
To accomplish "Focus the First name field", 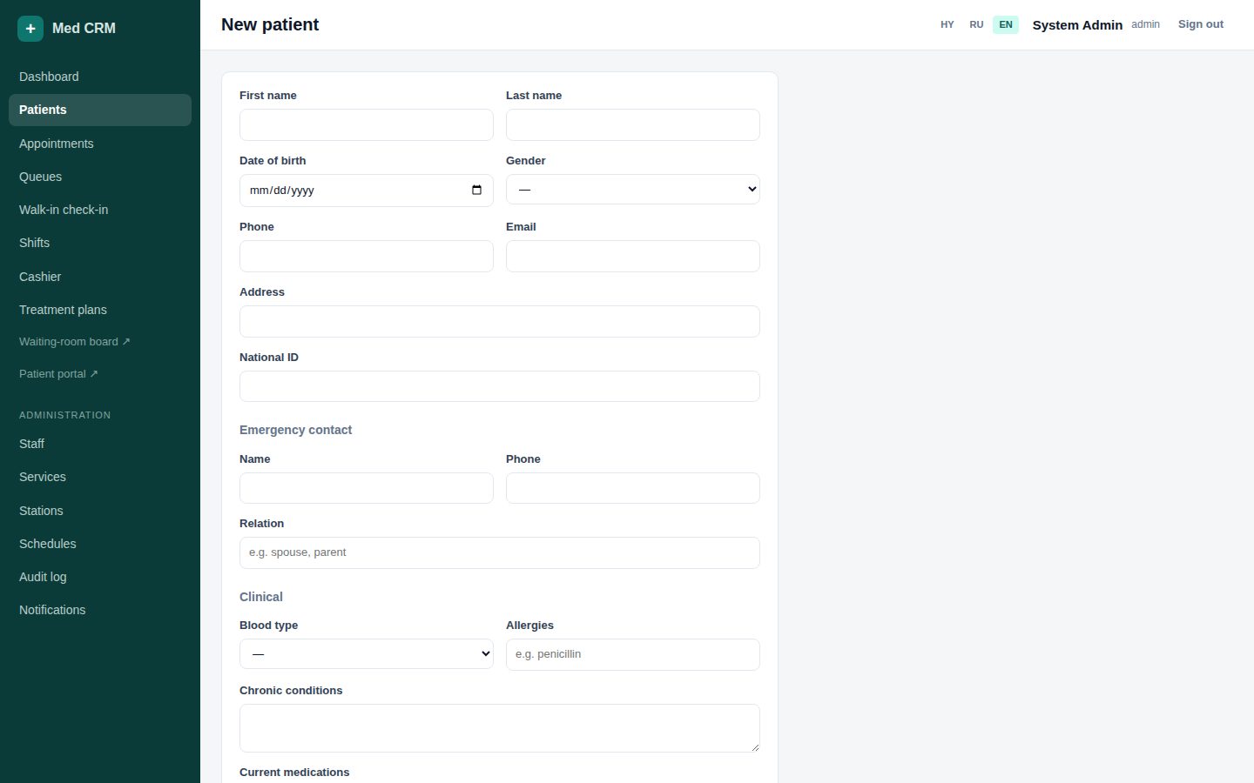I will pyautogui.click(x=367, y=125).
